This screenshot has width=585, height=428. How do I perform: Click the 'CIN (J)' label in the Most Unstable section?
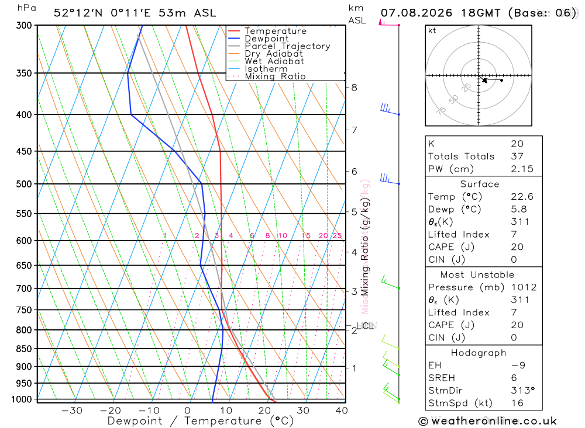[446, 338]
